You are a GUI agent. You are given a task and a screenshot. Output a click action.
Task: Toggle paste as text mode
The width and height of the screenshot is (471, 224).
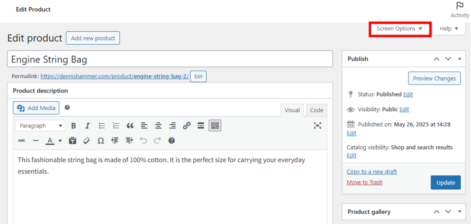click(72, 141)
